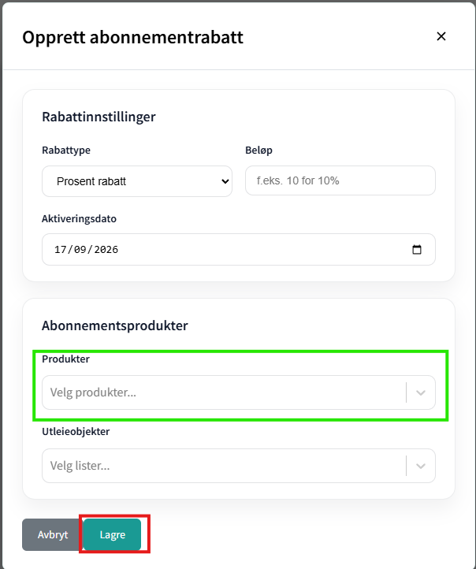Click the arrow on Prosent rabatt select

click(225, 181)
